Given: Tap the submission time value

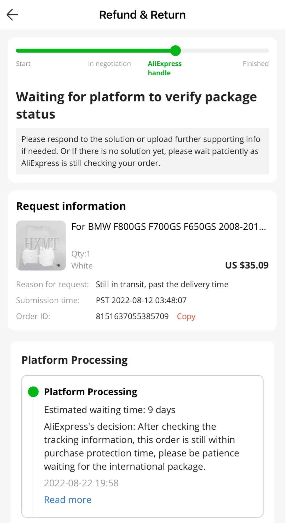Looking at the screenshot, I should click(141, 300).
